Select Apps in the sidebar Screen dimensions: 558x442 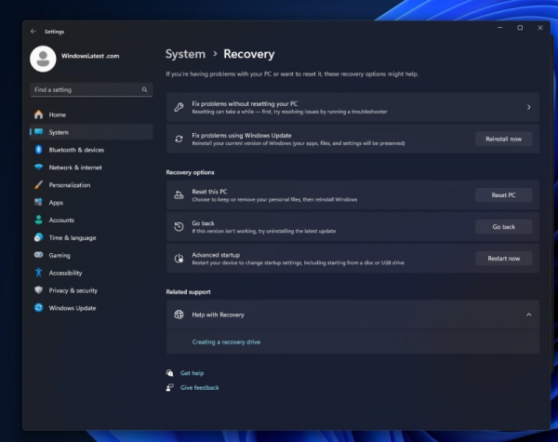click(92, 202)
